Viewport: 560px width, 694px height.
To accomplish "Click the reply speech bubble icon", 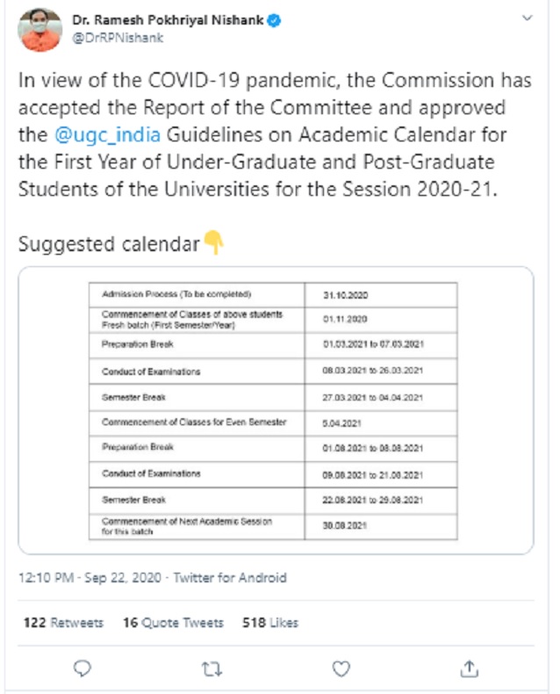I will point(83,669).
